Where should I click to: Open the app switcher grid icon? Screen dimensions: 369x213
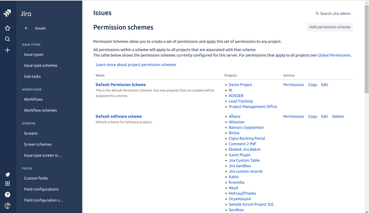[7, 183]
